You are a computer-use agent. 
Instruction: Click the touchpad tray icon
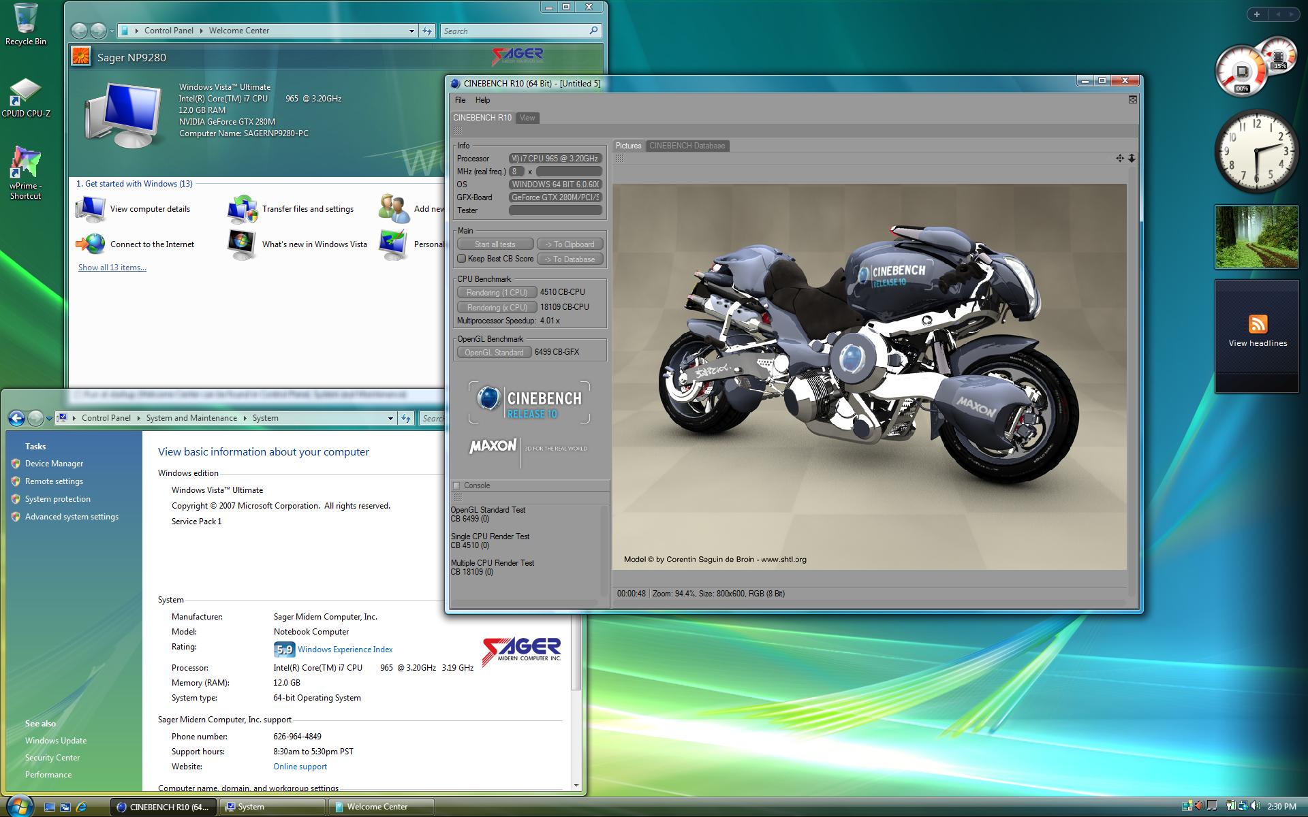coord(1212,806)
